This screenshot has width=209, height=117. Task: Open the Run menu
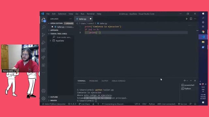[x=82, y=14]
